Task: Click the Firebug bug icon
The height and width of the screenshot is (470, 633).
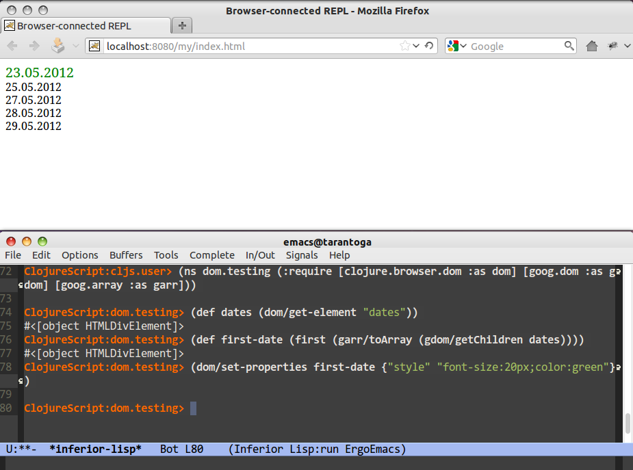Action: click(612, 46)
